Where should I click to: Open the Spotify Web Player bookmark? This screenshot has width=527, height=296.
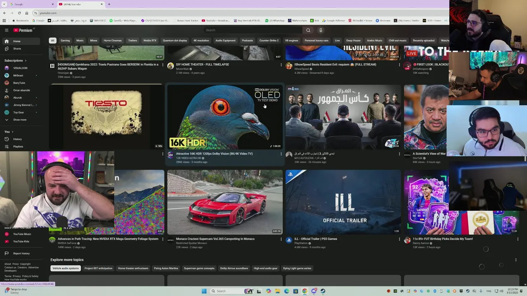point(123,21)
